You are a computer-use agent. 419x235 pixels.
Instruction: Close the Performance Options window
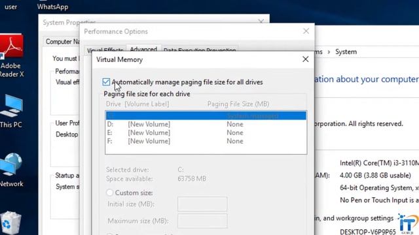(x=306, y=31)
